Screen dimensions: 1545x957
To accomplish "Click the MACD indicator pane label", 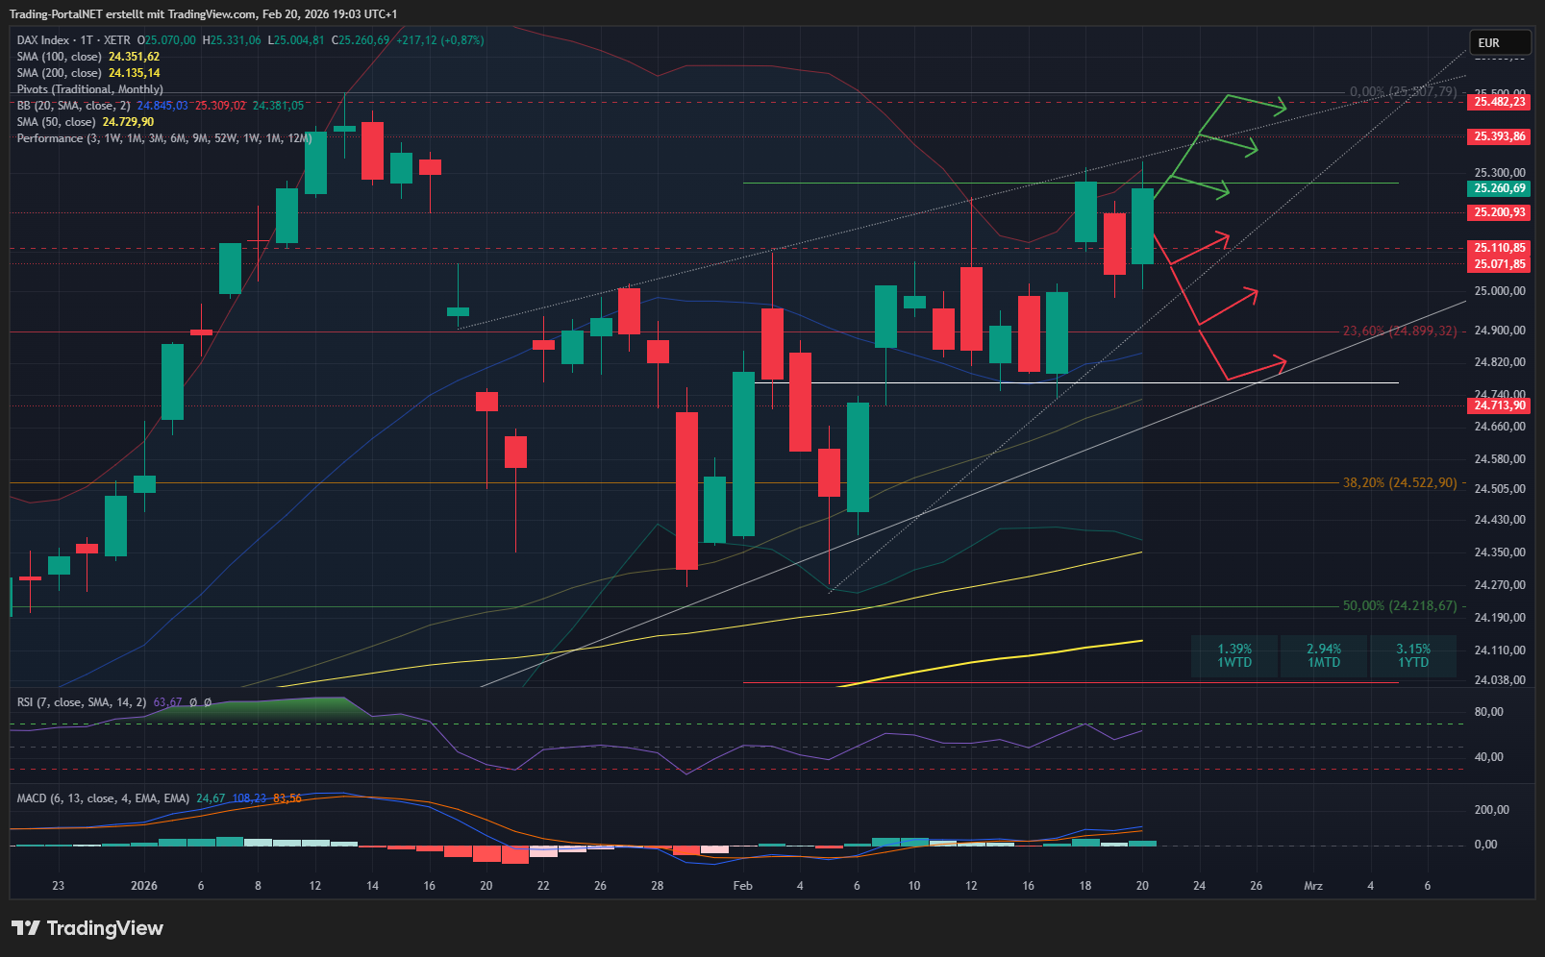I will point(103,798).
